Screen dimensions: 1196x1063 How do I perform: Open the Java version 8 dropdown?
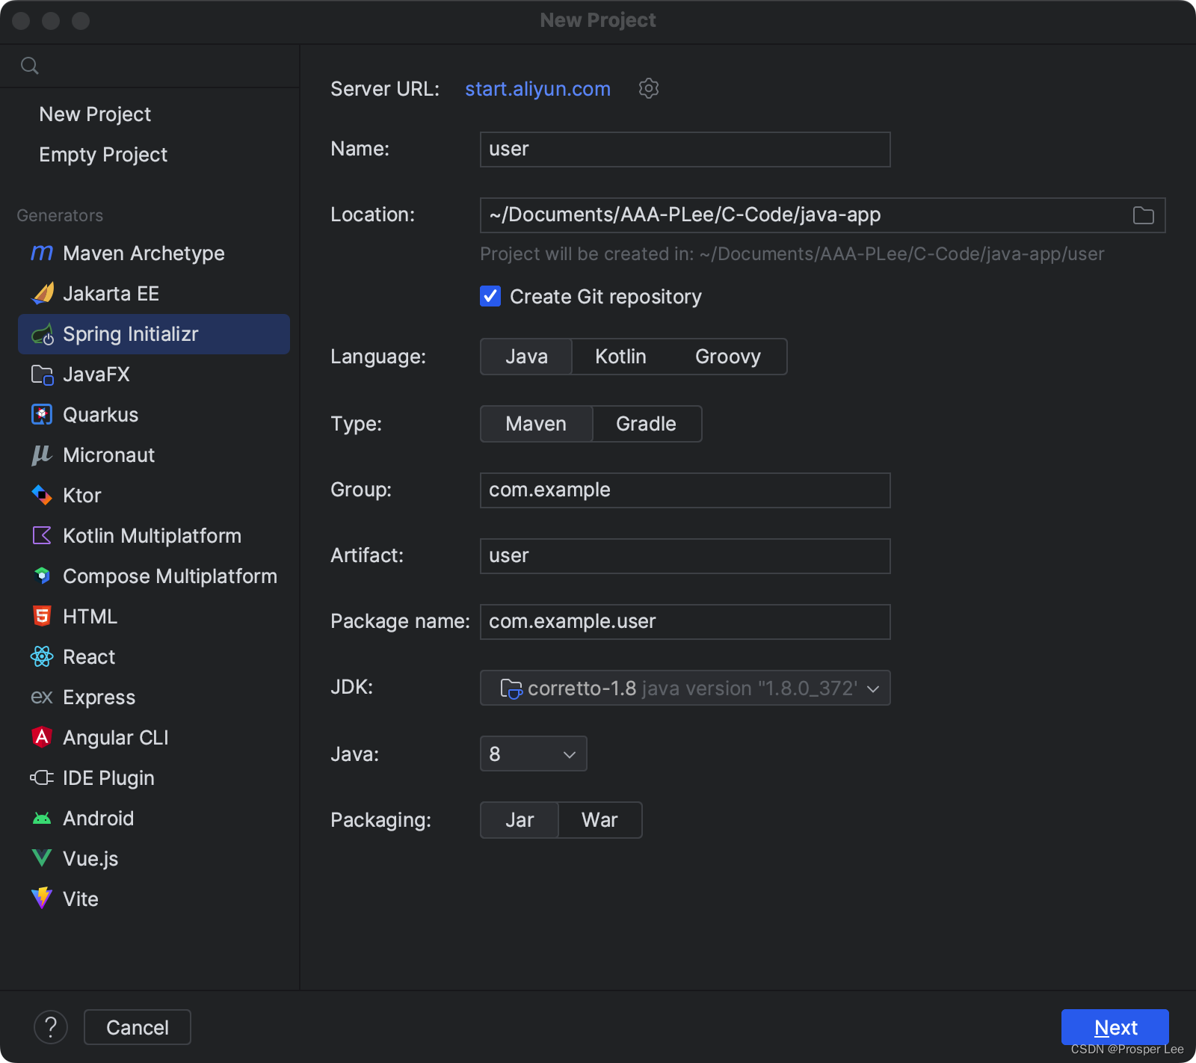pyautogui.click(x=533, y=754)
